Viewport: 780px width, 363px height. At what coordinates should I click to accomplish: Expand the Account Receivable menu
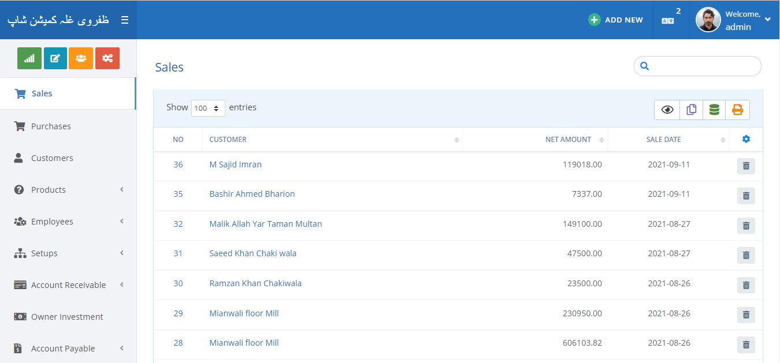point(68,285)
